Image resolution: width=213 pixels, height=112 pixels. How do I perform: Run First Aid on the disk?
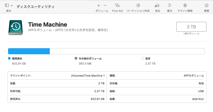117,5
